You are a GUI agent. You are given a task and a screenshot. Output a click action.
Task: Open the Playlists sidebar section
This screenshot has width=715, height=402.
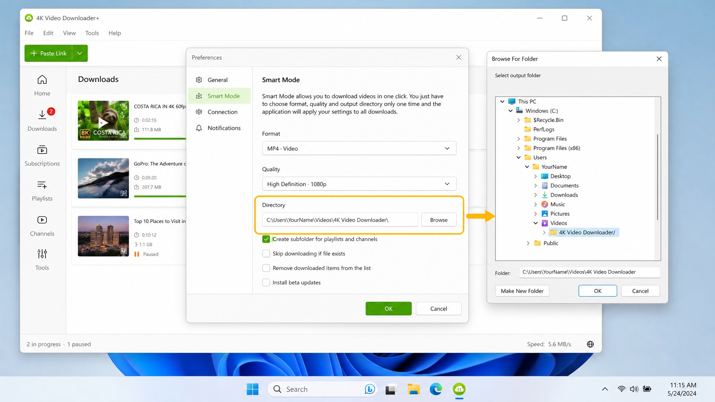point(42,191)
